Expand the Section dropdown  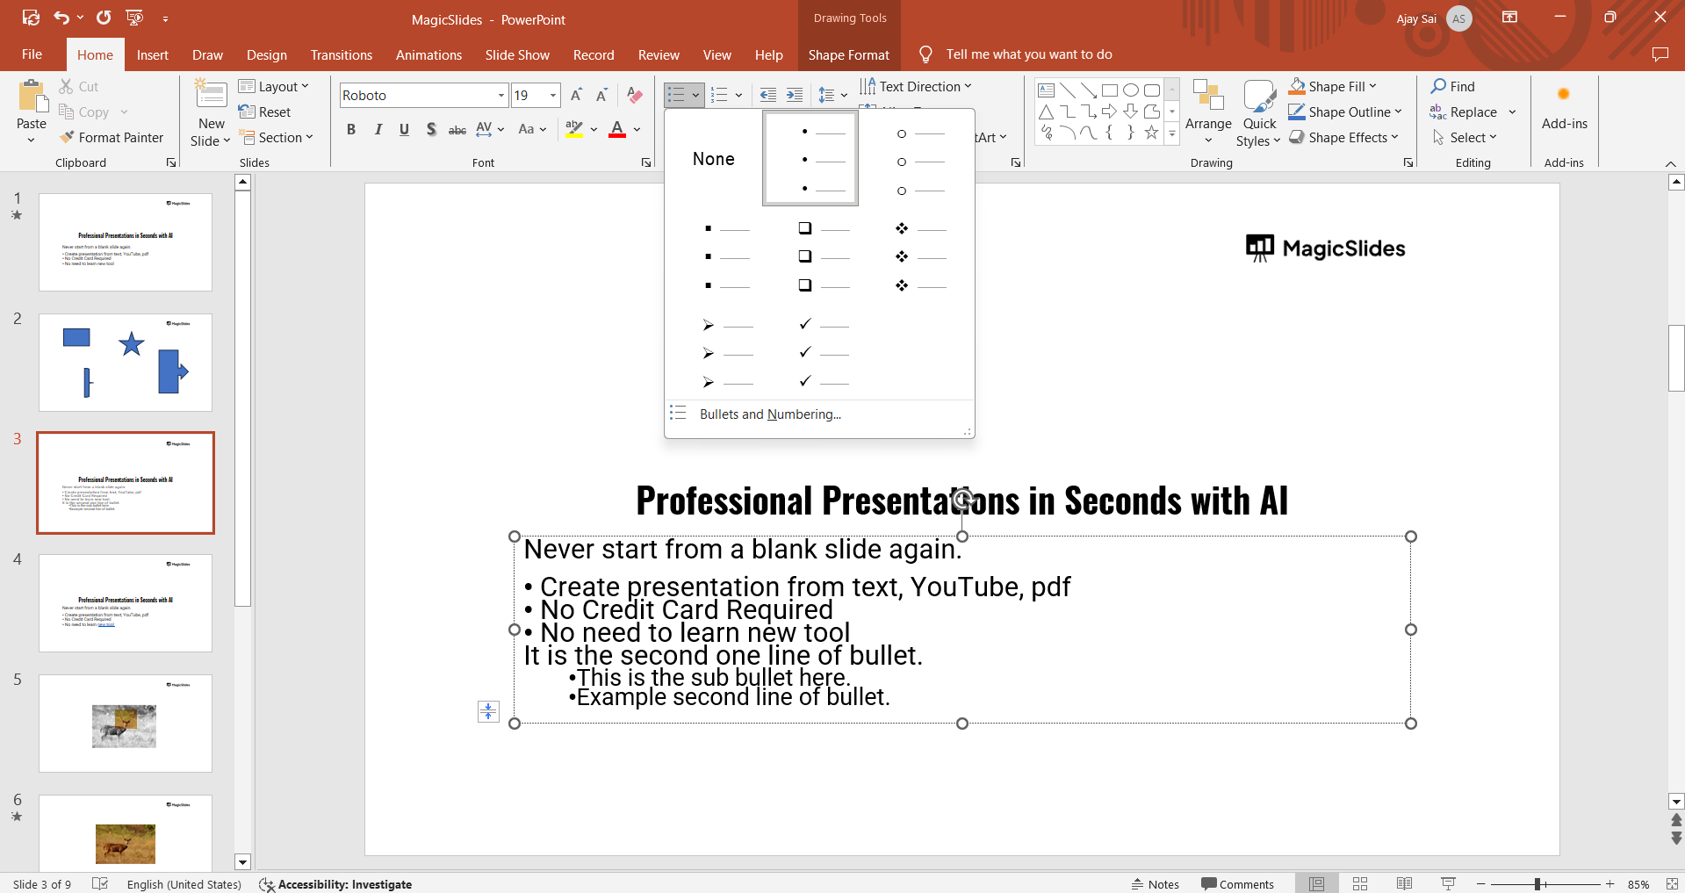tap(276, 137)
